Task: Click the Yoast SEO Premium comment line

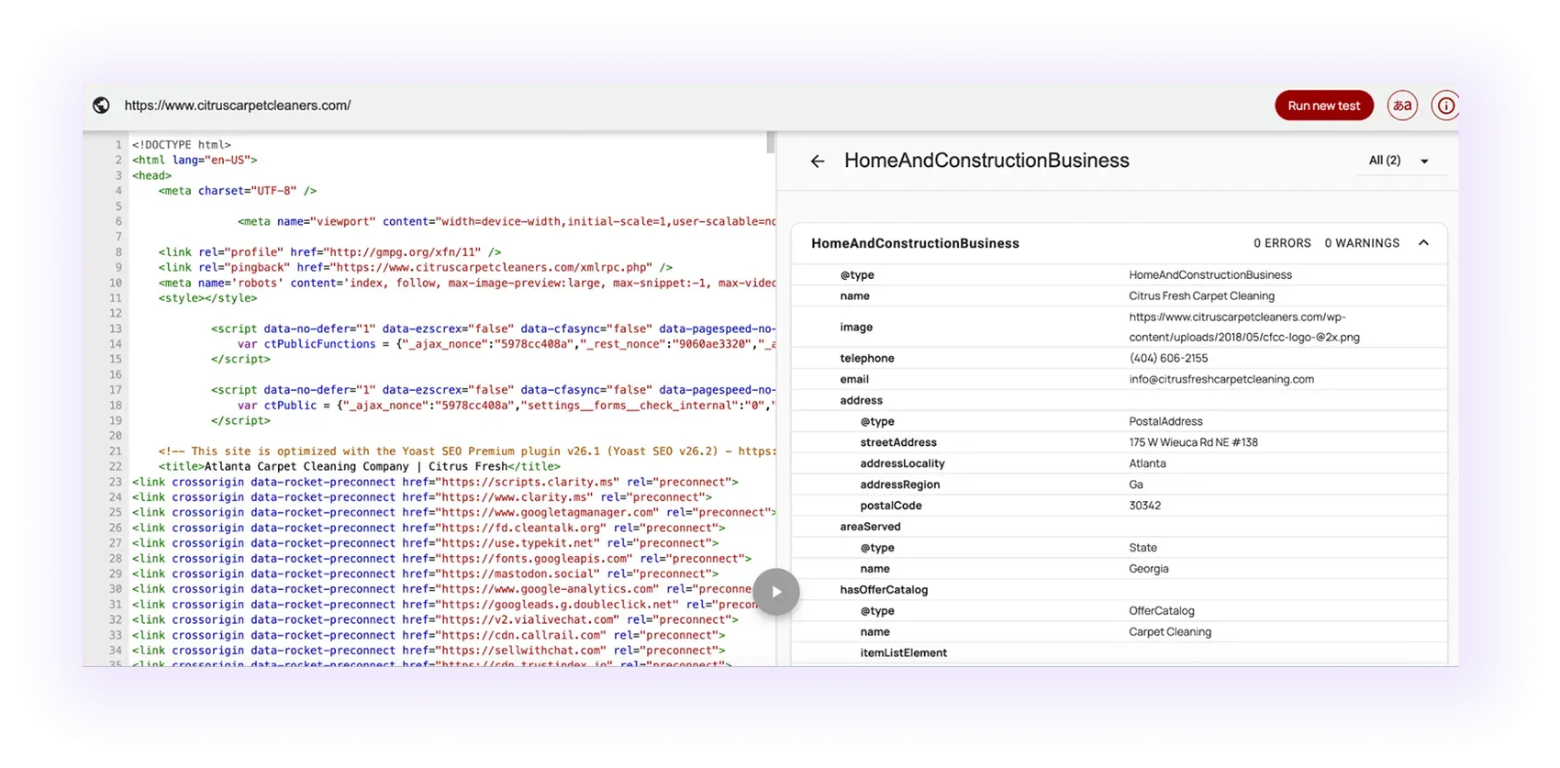Action: tap(466, 451)
